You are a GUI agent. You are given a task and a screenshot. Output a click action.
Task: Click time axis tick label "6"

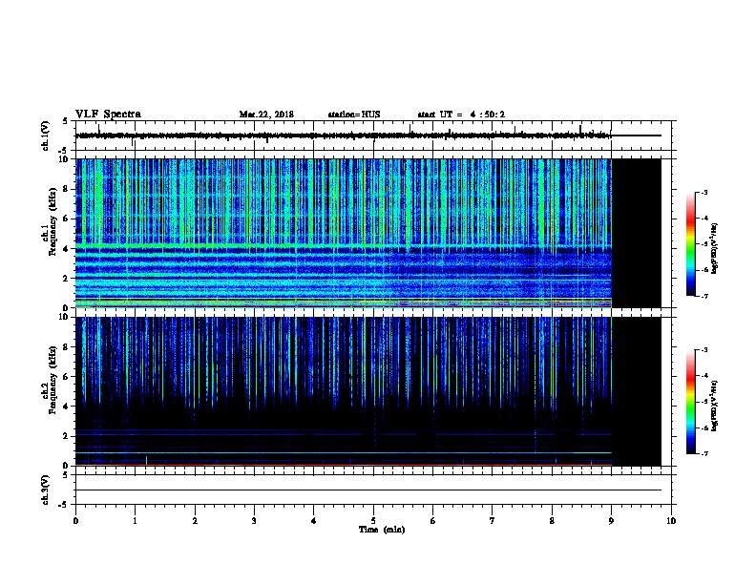pyautogui.click(x=432, y=520)
